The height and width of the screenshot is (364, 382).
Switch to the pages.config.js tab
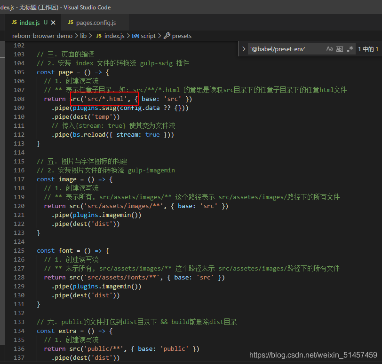95,23
